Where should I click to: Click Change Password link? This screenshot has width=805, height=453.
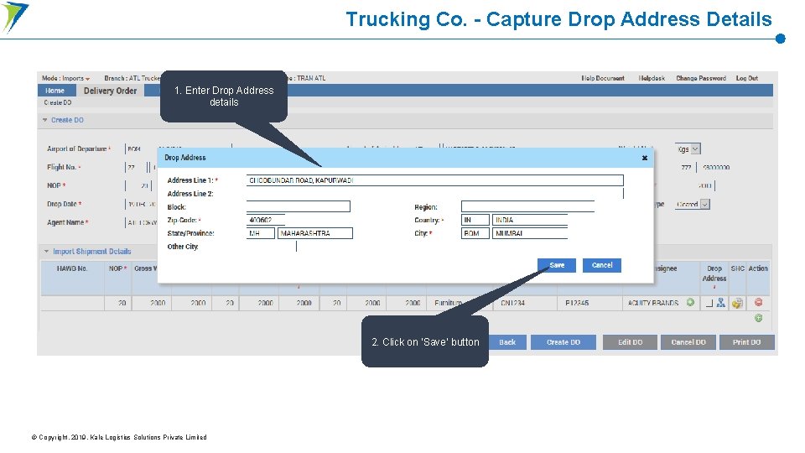[x=701, y=78]
